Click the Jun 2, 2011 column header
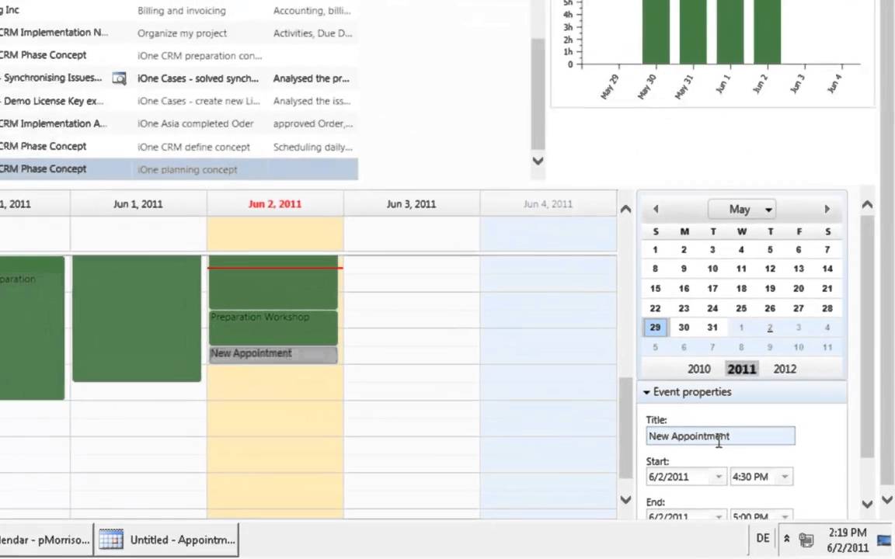 pyautogui.click(x=275, y=204)
